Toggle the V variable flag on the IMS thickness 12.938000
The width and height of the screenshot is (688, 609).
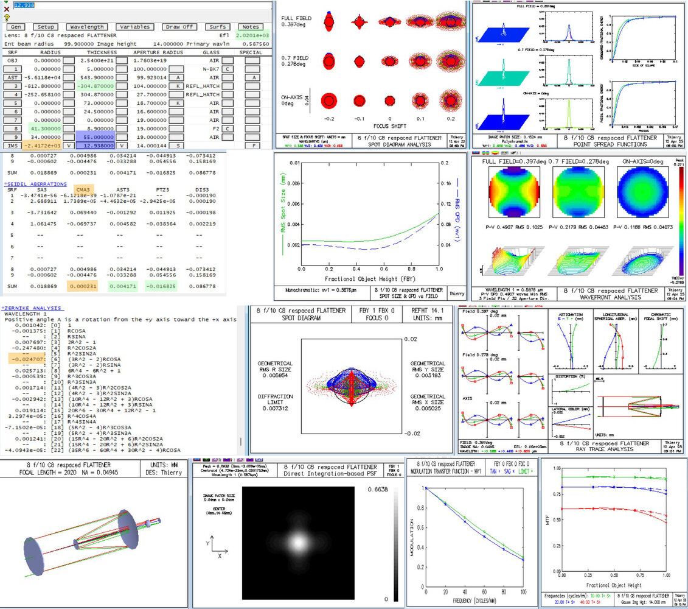point(121,146)
